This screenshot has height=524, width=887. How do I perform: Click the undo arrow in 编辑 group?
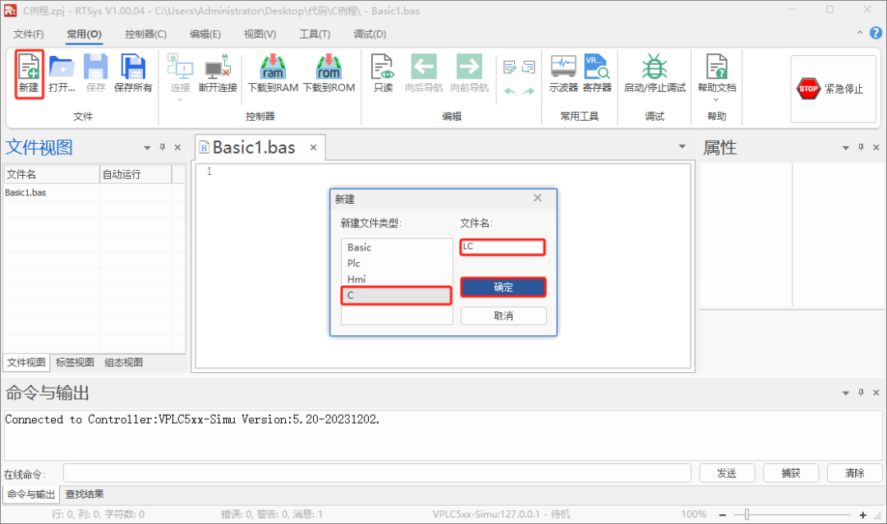pyautogui.click(x=510, y=91)
